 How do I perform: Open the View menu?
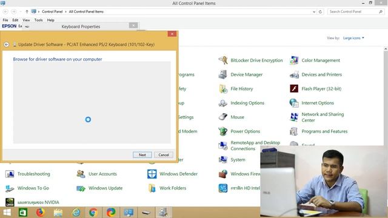point(26,20)
